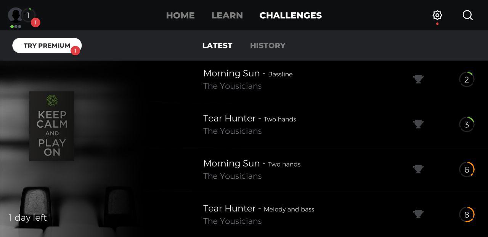Click trophy icon for Morning Sun Two hands
Screen dimensions: 488x237
coord(418,169)
